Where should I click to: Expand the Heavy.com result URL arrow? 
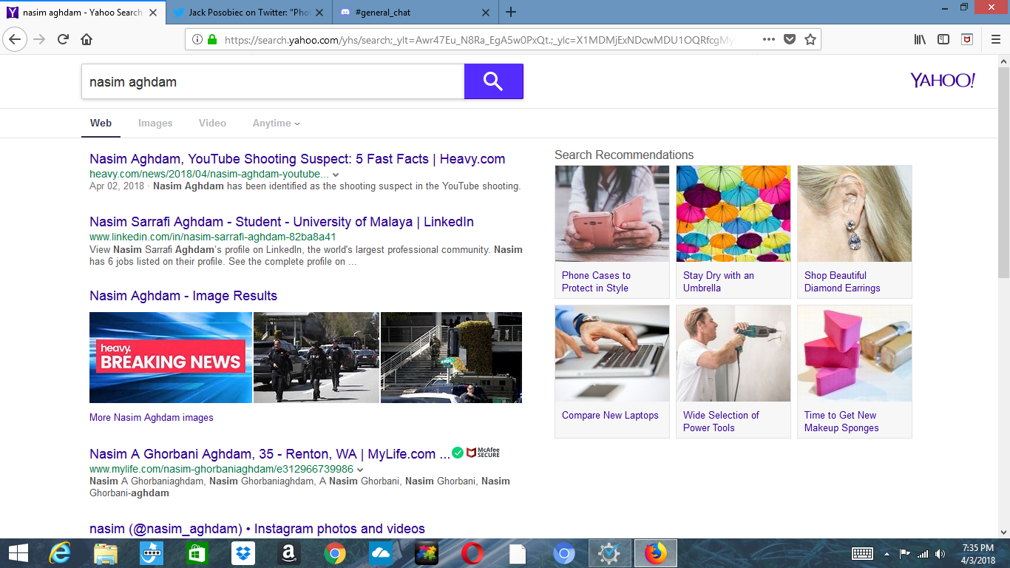pyautogui.click(x=336, y=175)
